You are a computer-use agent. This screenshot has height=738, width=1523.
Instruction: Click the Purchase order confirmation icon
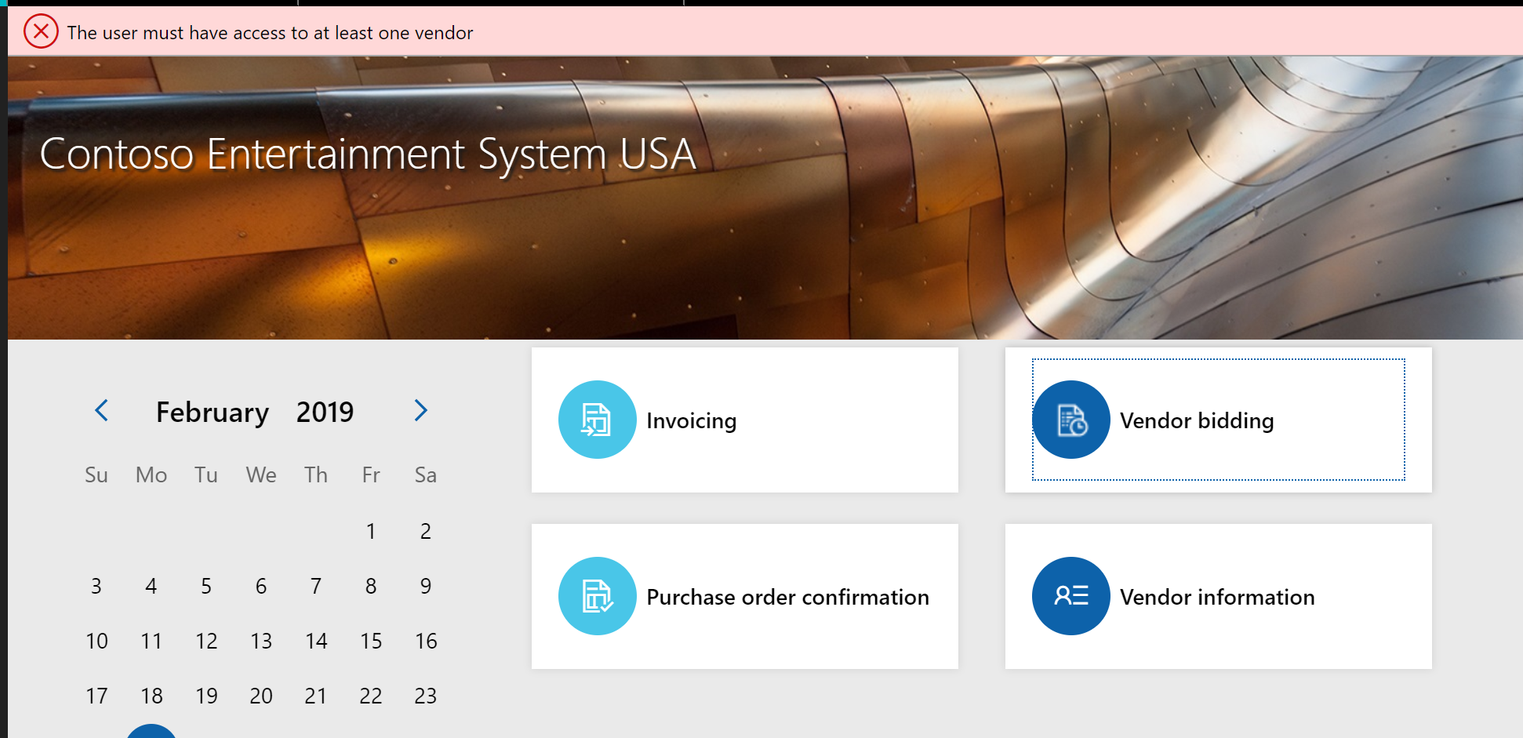[x=597, y=596]
